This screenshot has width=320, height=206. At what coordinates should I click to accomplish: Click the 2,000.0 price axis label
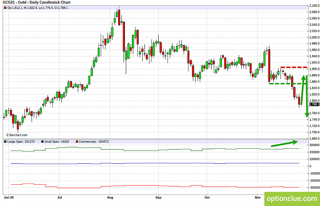click(315, 37)
